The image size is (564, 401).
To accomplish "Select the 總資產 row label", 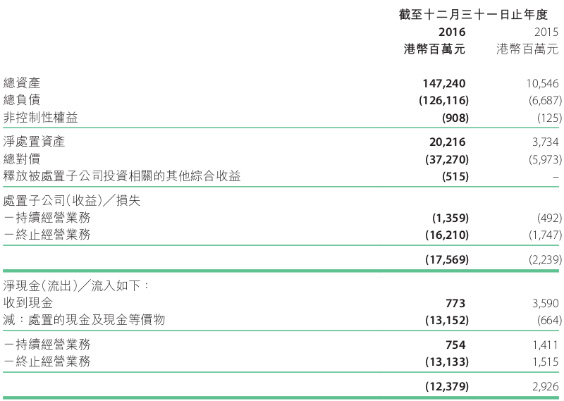I will point(22,83).
